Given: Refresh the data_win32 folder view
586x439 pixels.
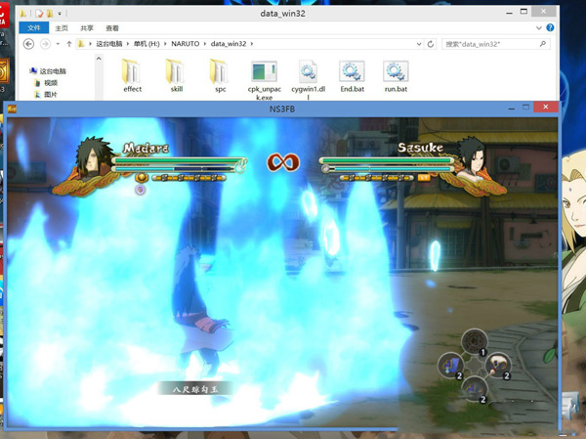Looking at the screenshot, I should [x=431, y=44].
